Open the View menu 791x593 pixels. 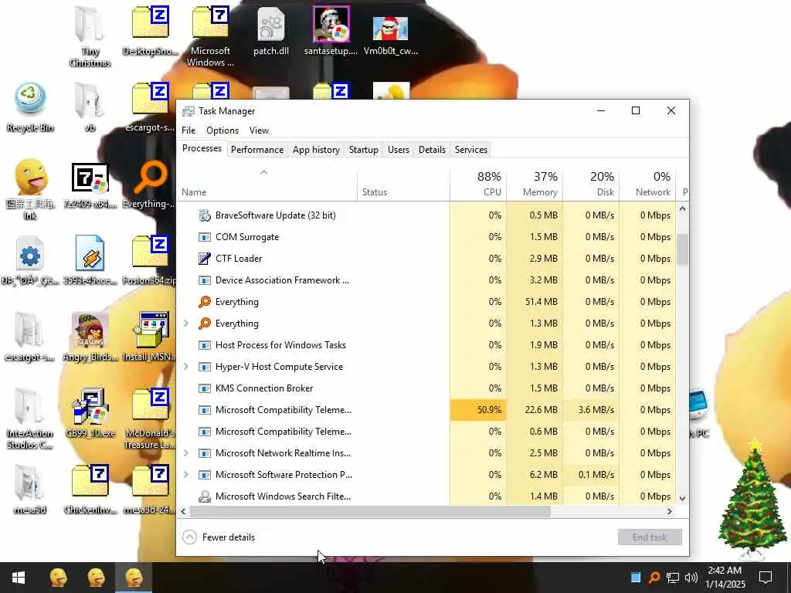[259, 130]
